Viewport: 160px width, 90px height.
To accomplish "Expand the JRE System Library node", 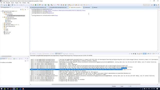I will click(3, 24).
